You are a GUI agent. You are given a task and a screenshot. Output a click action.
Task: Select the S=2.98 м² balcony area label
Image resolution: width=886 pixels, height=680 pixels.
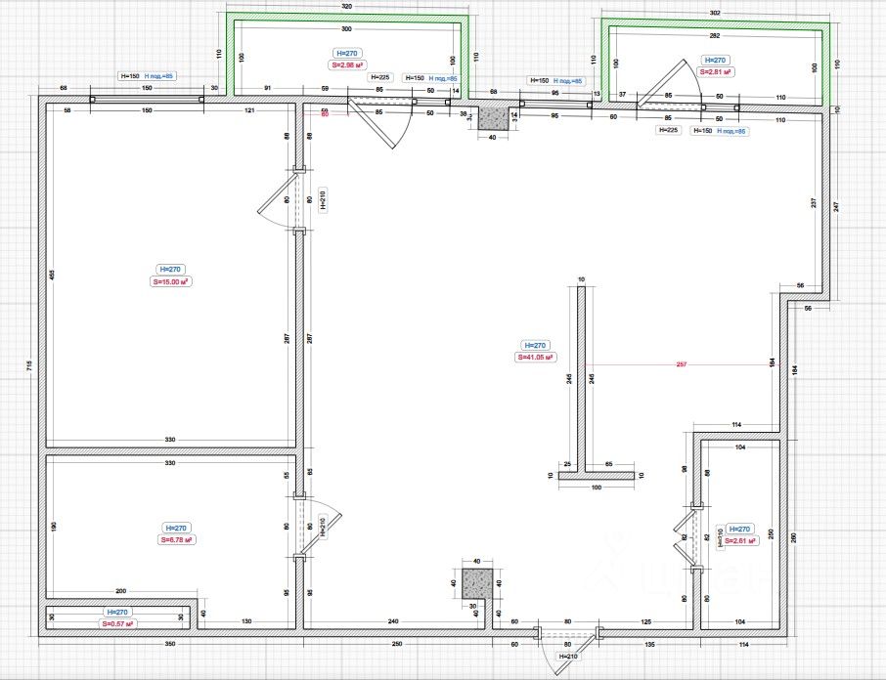[x=347, y=65]
